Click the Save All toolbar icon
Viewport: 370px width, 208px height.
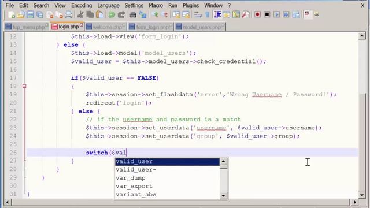click(40, 15)
